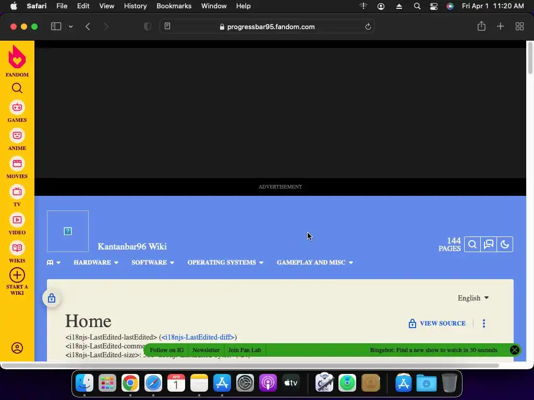The width and height of the screenshot is (534, 400).
Task: Close the Bingebot green banner
Action: pyautogui.click(x=515, y=350)
